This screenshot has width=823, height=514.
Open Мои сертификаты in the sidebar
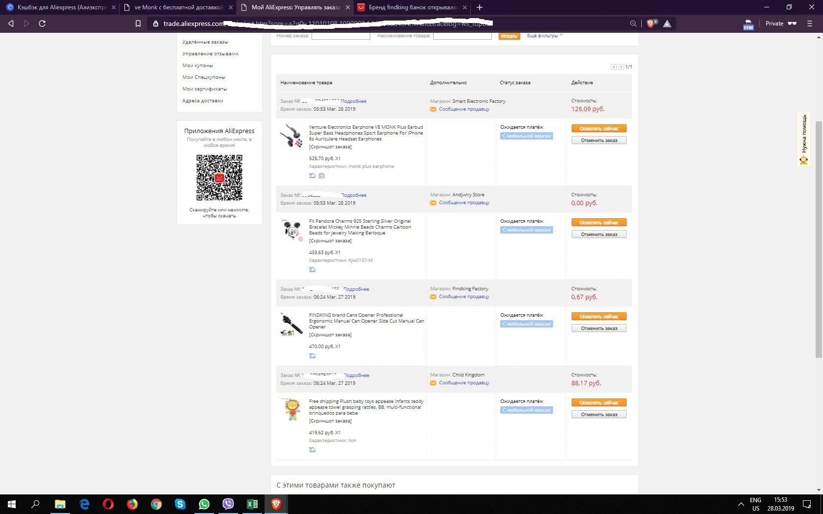205,89
